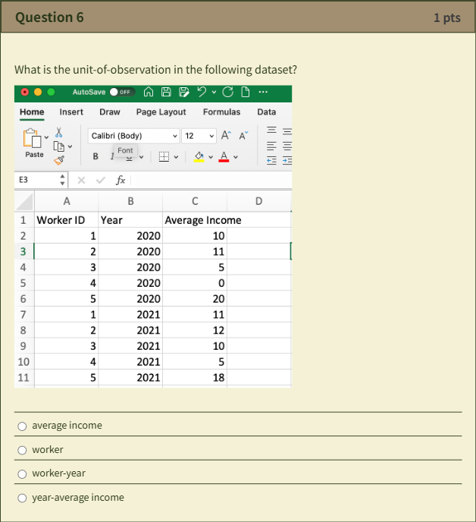Viewport: 476px width, 522px height.
Task: Click the Undo arrow icon
Action: coord(202,92)
